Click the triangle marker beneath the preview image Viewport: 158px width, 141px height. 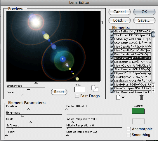pyautogui.click(x=36, y=83)
